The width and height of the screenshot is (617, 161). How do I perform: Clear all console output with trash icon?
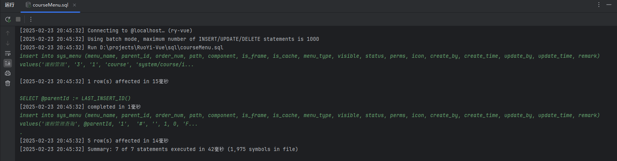pyautogui.click(x=8, y=83)
